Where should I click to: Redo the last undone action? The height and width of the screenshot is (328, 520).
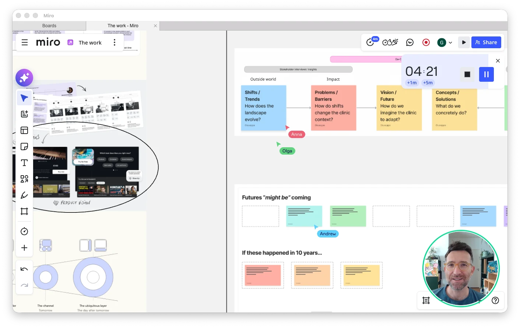[24, 285]
